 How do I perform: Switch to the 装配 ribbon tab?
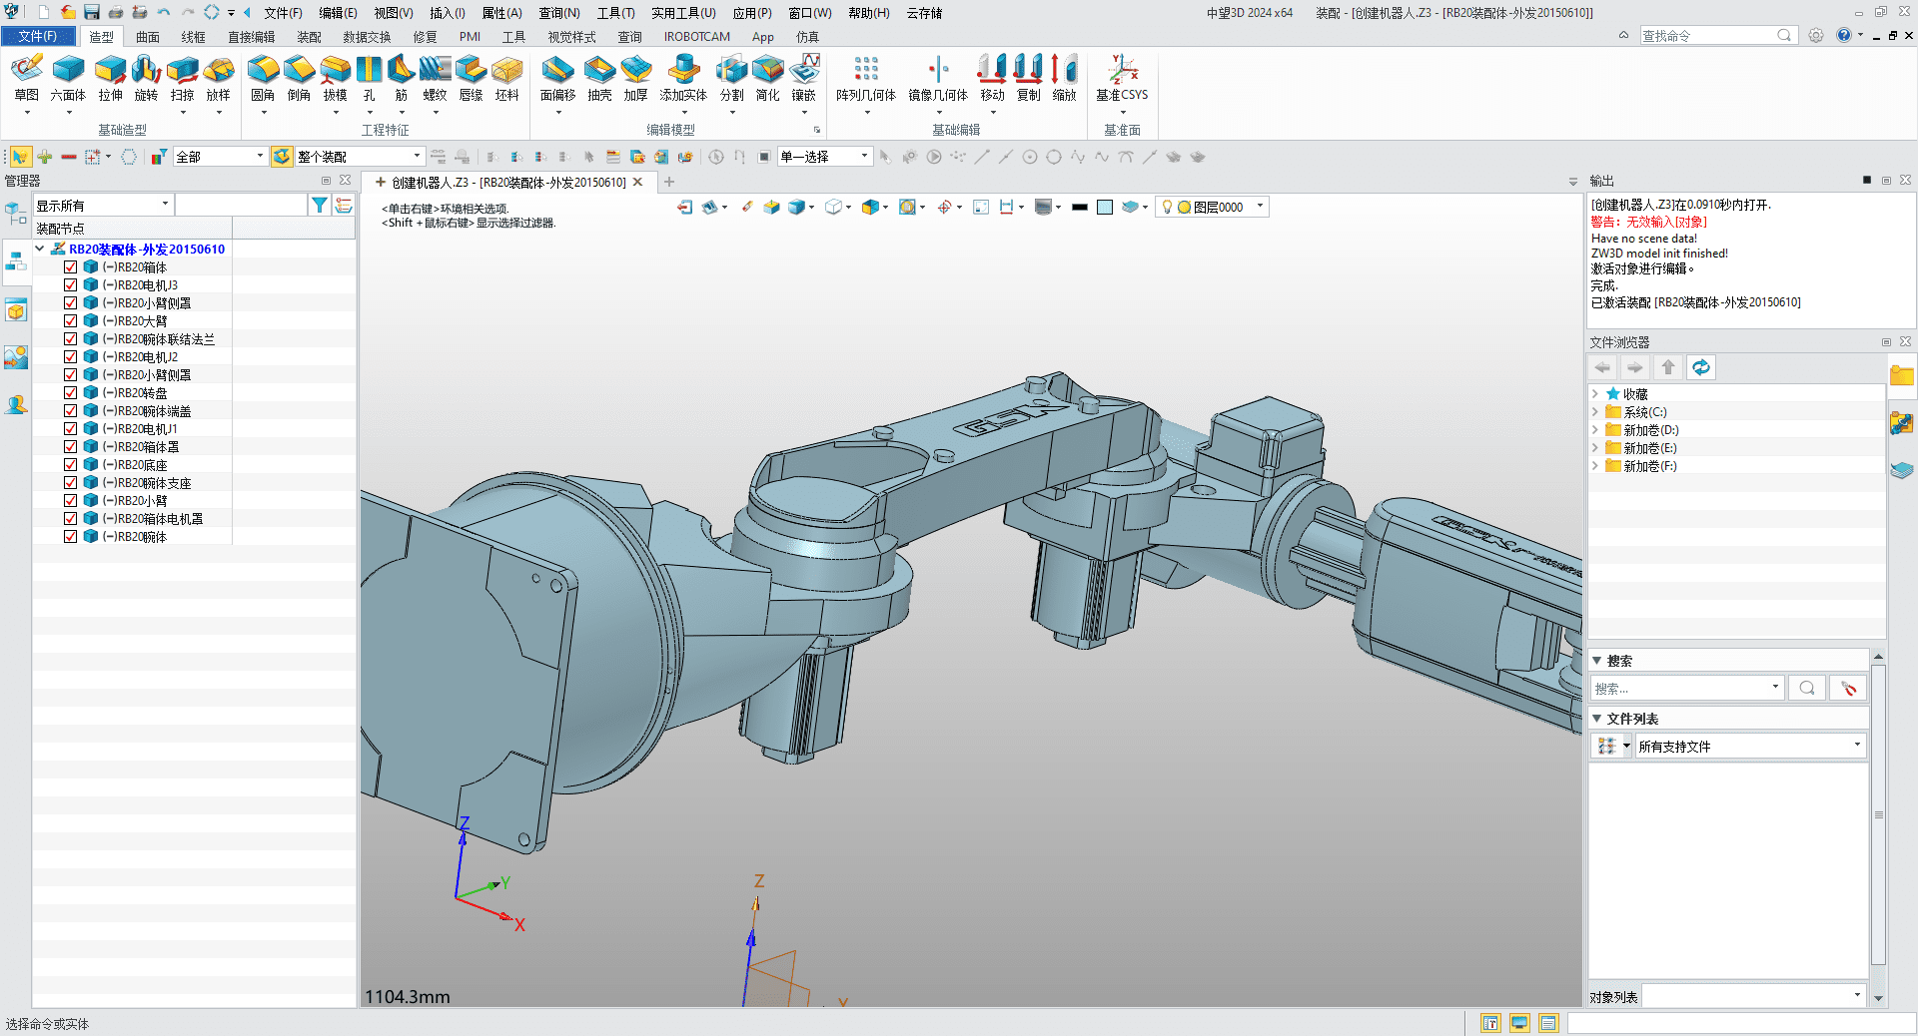(x=309, y=37)
